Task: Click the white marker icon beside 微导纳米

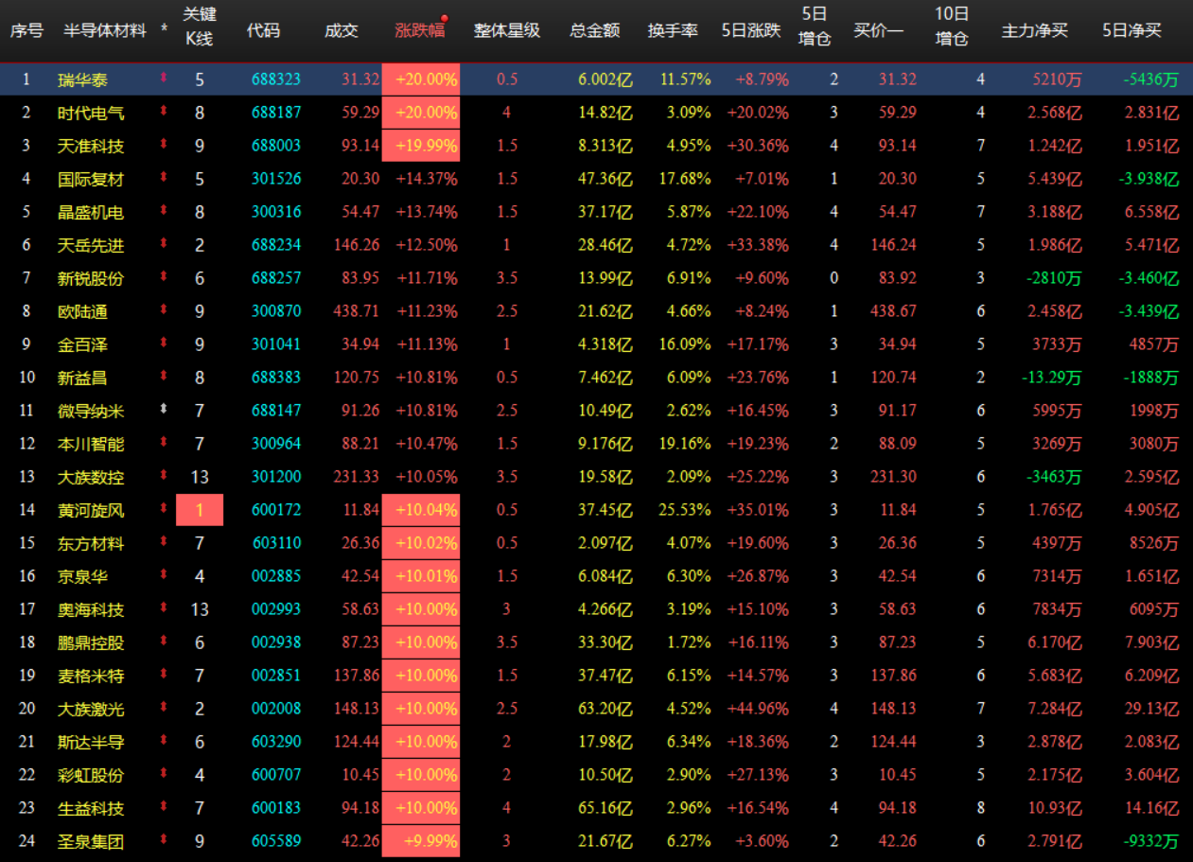Action: pyautogui.click(x=164, y=411)
